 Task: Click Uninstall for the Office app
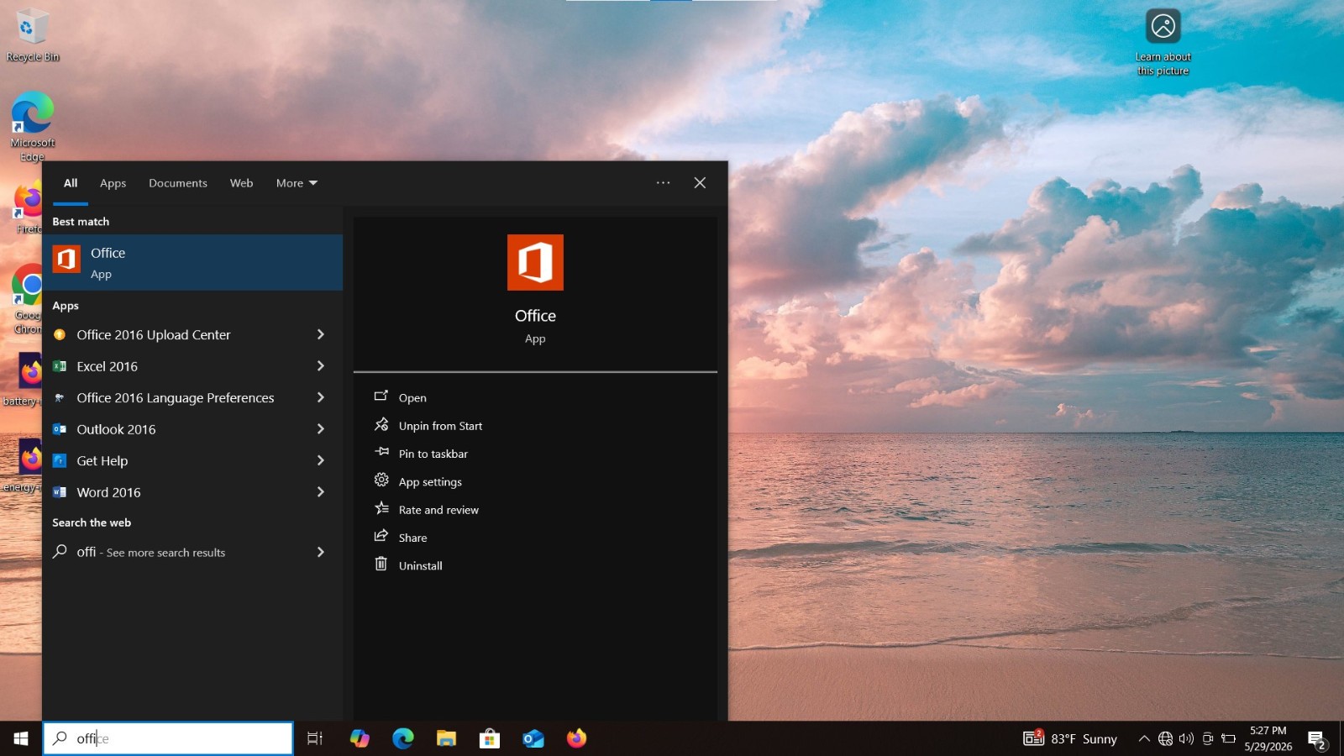(x=420, y=565)
